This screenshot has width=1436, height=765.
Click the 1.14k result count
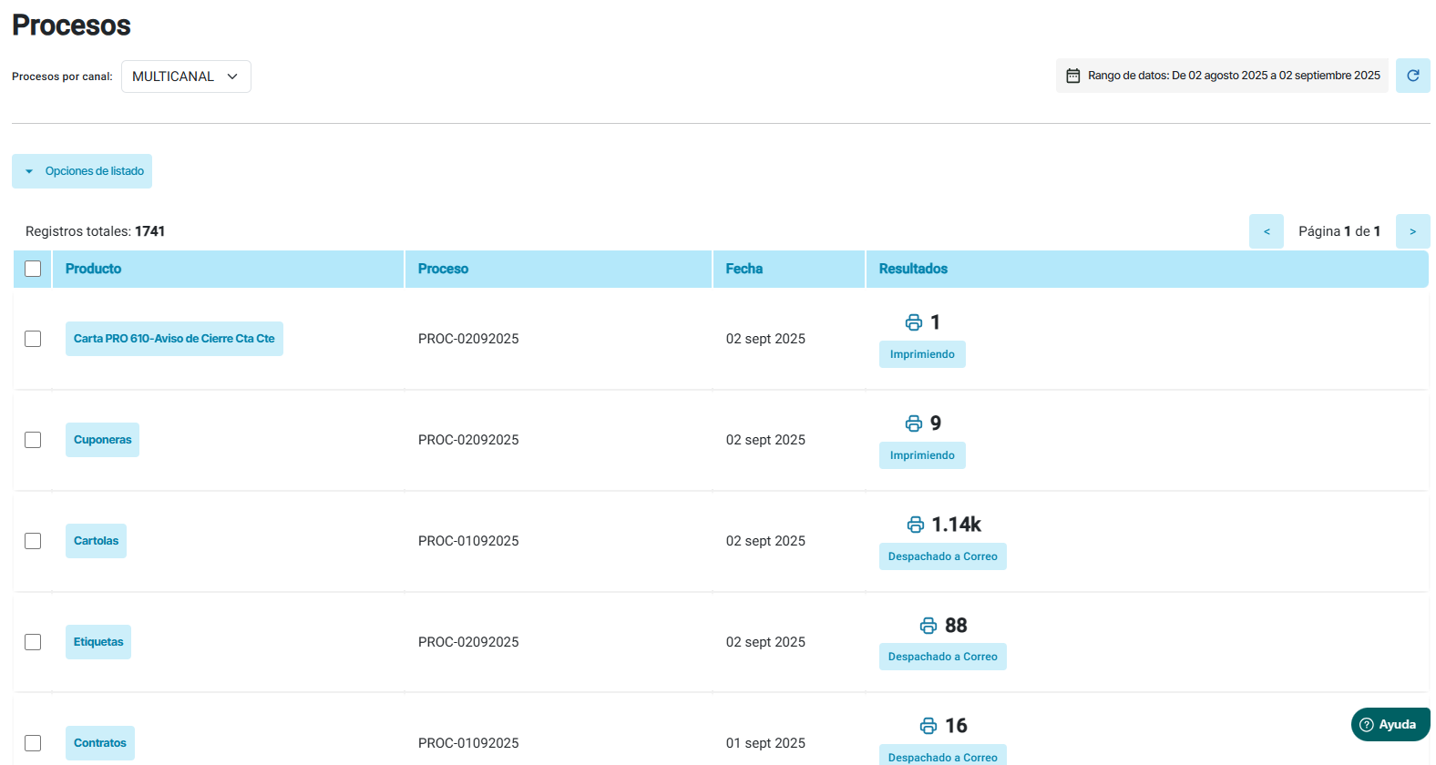(956, 525)
